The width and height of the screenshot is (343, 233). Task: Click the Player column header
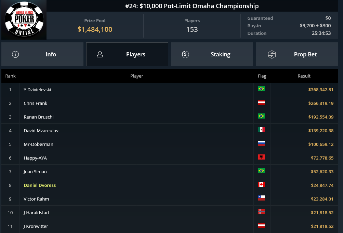(137, 76)
